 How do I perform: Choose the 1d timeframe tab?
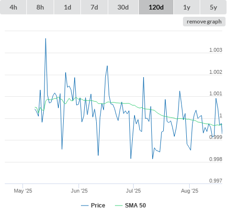68,7
